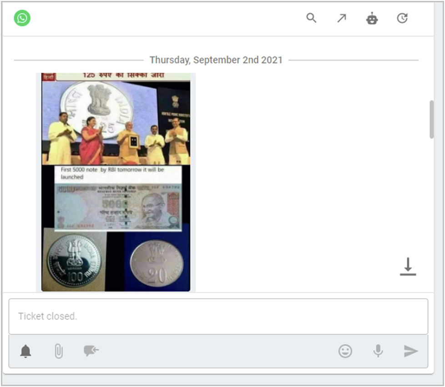This screenshot has width=445, height=387.
Task: Open quick replies speech bubble icon
Action: (x=91, y=351)
